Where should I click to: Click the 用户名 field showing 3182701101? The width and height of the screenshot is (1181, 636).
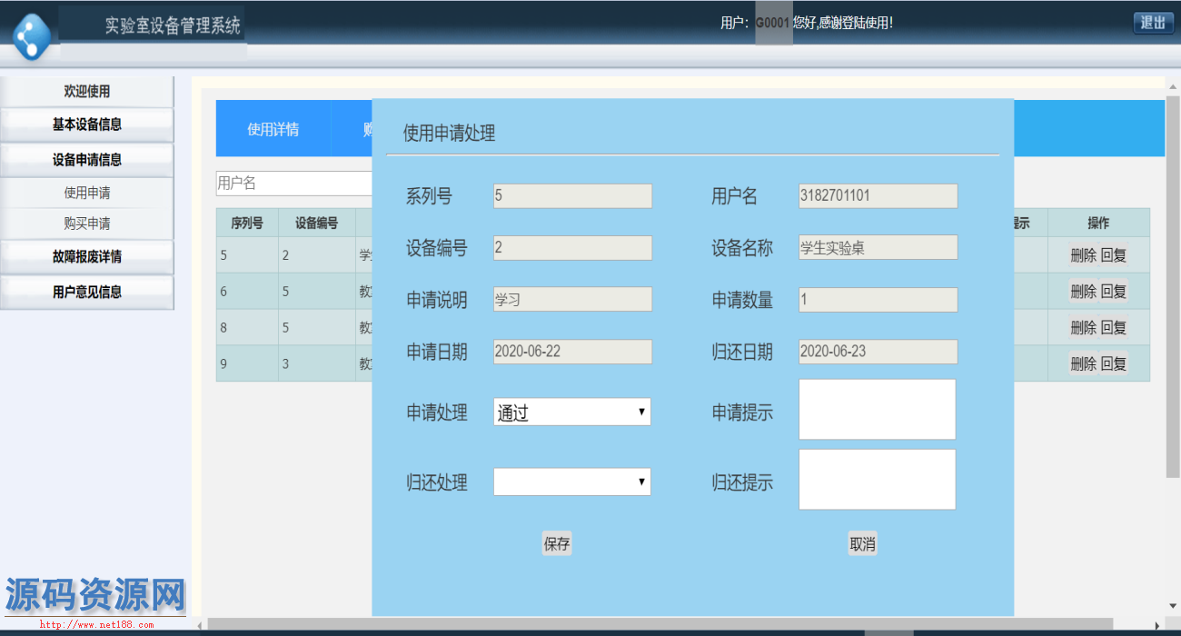pyautogui.click(x=878, y=195)
